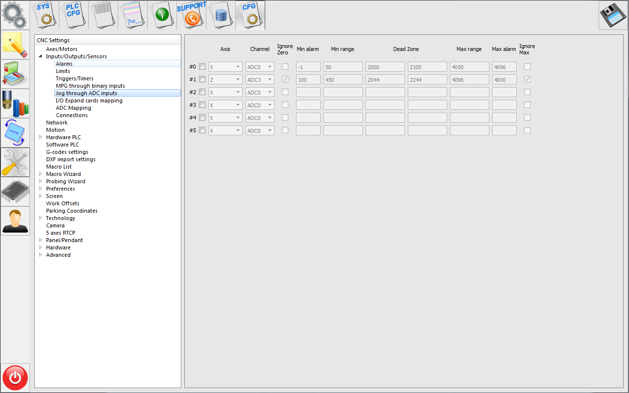
Task: Enable the row #0 jog checkbox
Action: pos(202,67)
